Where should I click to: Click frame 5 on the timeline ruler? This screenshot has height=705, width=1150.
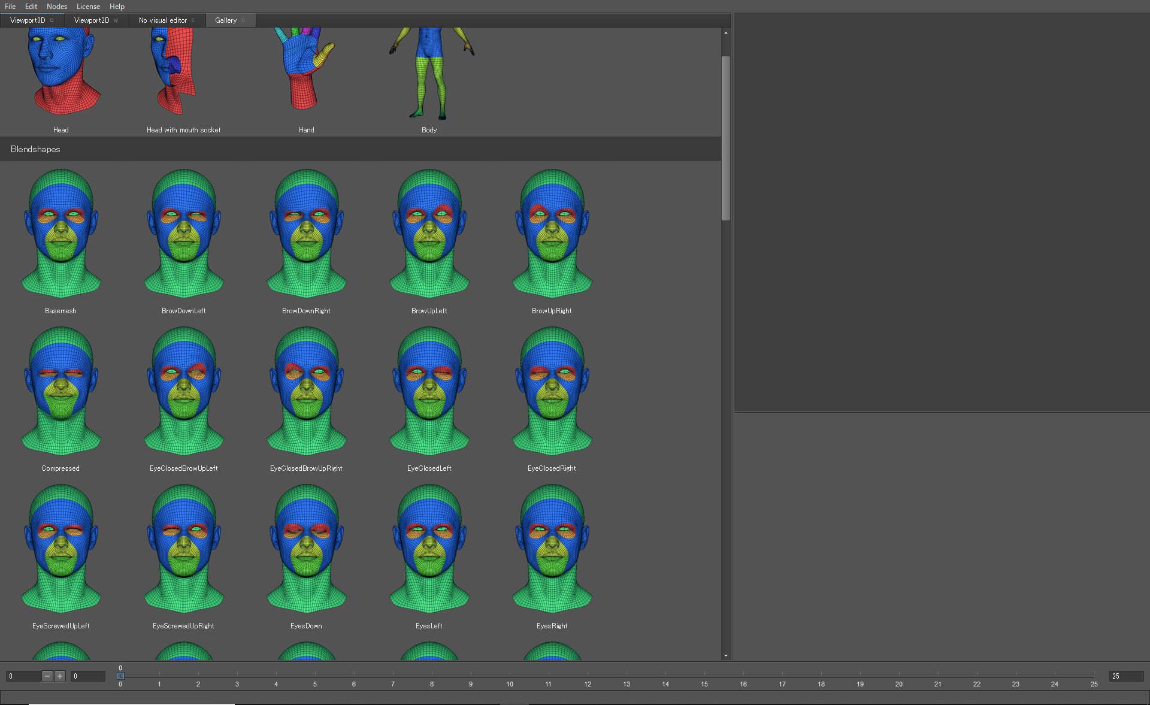[315, 684]
